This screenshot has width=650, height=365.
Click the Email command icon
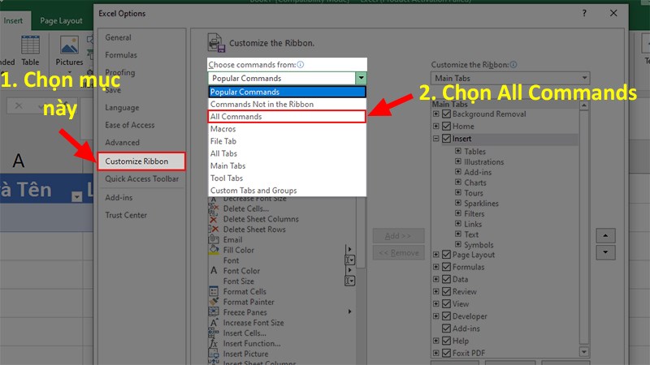point(214,239)
